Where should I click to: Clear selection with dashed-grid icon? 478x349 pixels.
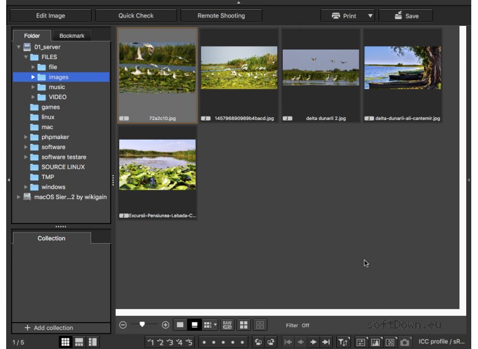(260, 325)
